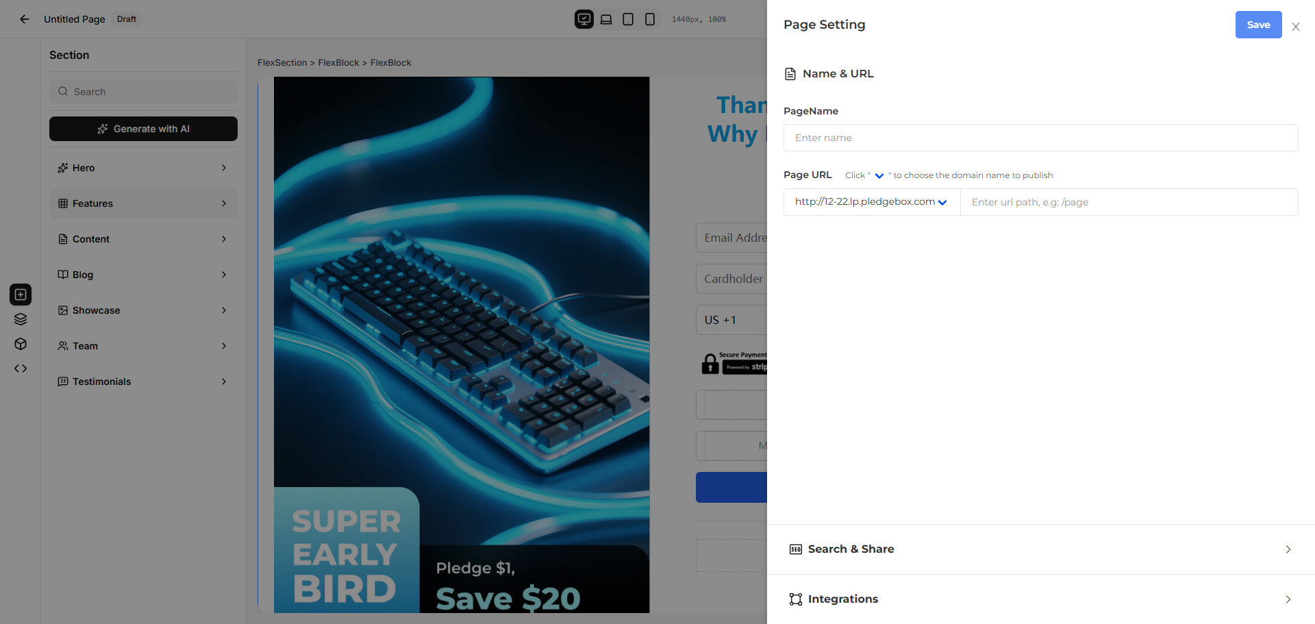Open the domain dropdown for 12-22.lp.pledgebox.com

[871, 202]
